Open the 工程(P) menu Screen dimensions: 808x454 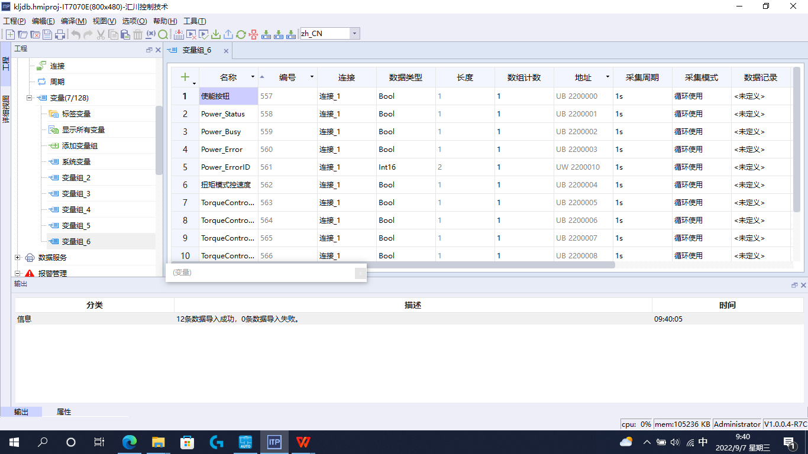click(x=14, y=21)
